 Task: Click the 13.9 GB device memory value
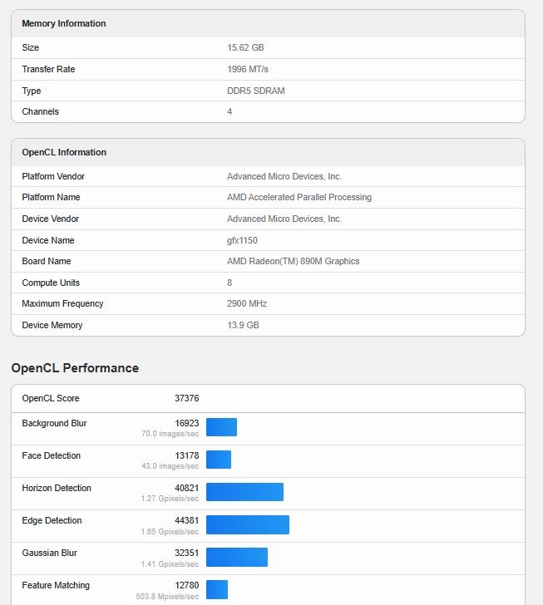[x=243, y=325]
